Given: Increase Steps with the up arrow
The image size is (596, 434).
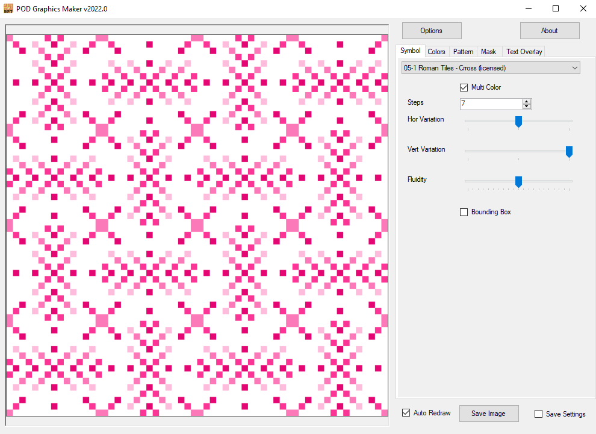Looking at the screenshot, I should click(526, 102).
